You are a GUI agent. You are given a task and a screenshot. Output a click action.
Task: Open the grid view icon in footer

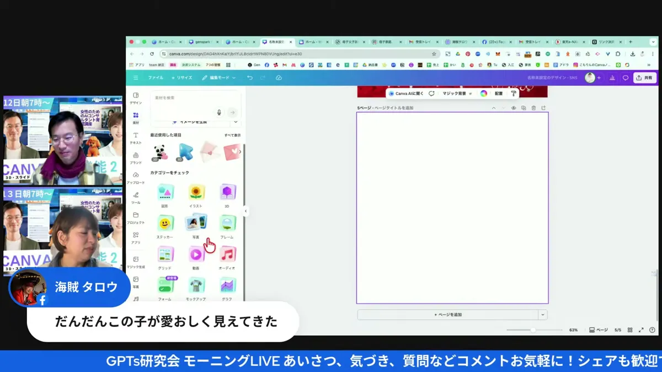click(630, 330)
